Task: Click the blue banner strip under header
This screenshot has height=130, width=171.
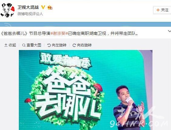Action: tap(86, 24)
